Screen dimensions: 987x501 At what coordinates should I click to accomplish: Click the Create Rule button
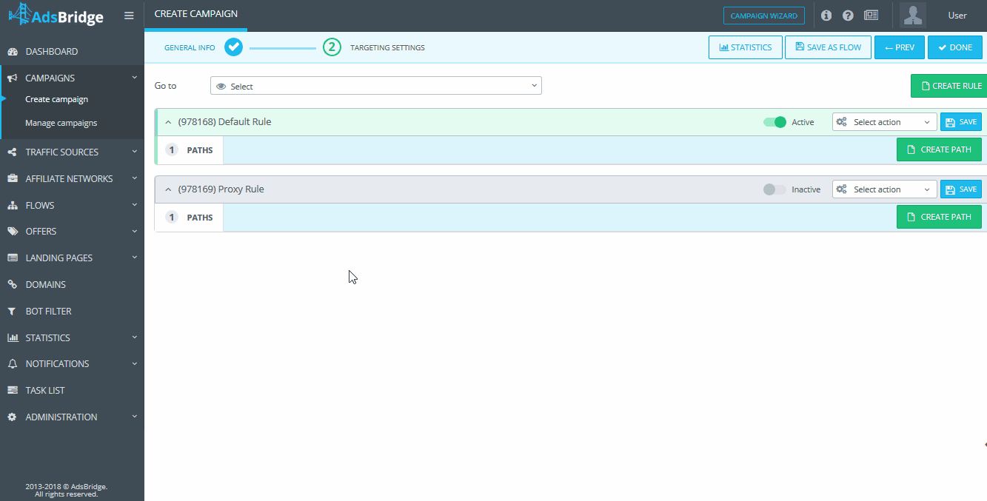[x=949, y=86]
